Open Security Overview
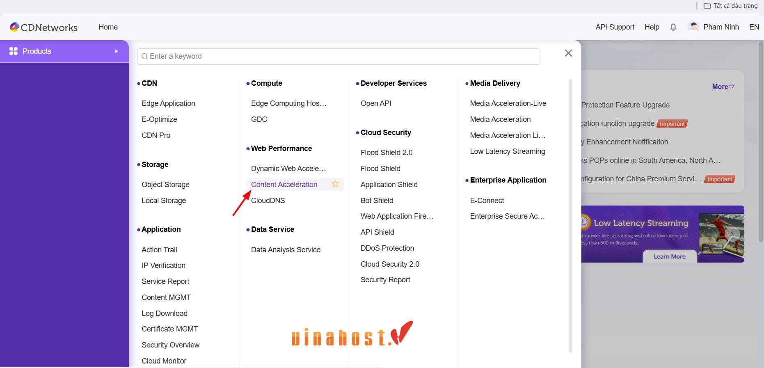 pos(170,345)
